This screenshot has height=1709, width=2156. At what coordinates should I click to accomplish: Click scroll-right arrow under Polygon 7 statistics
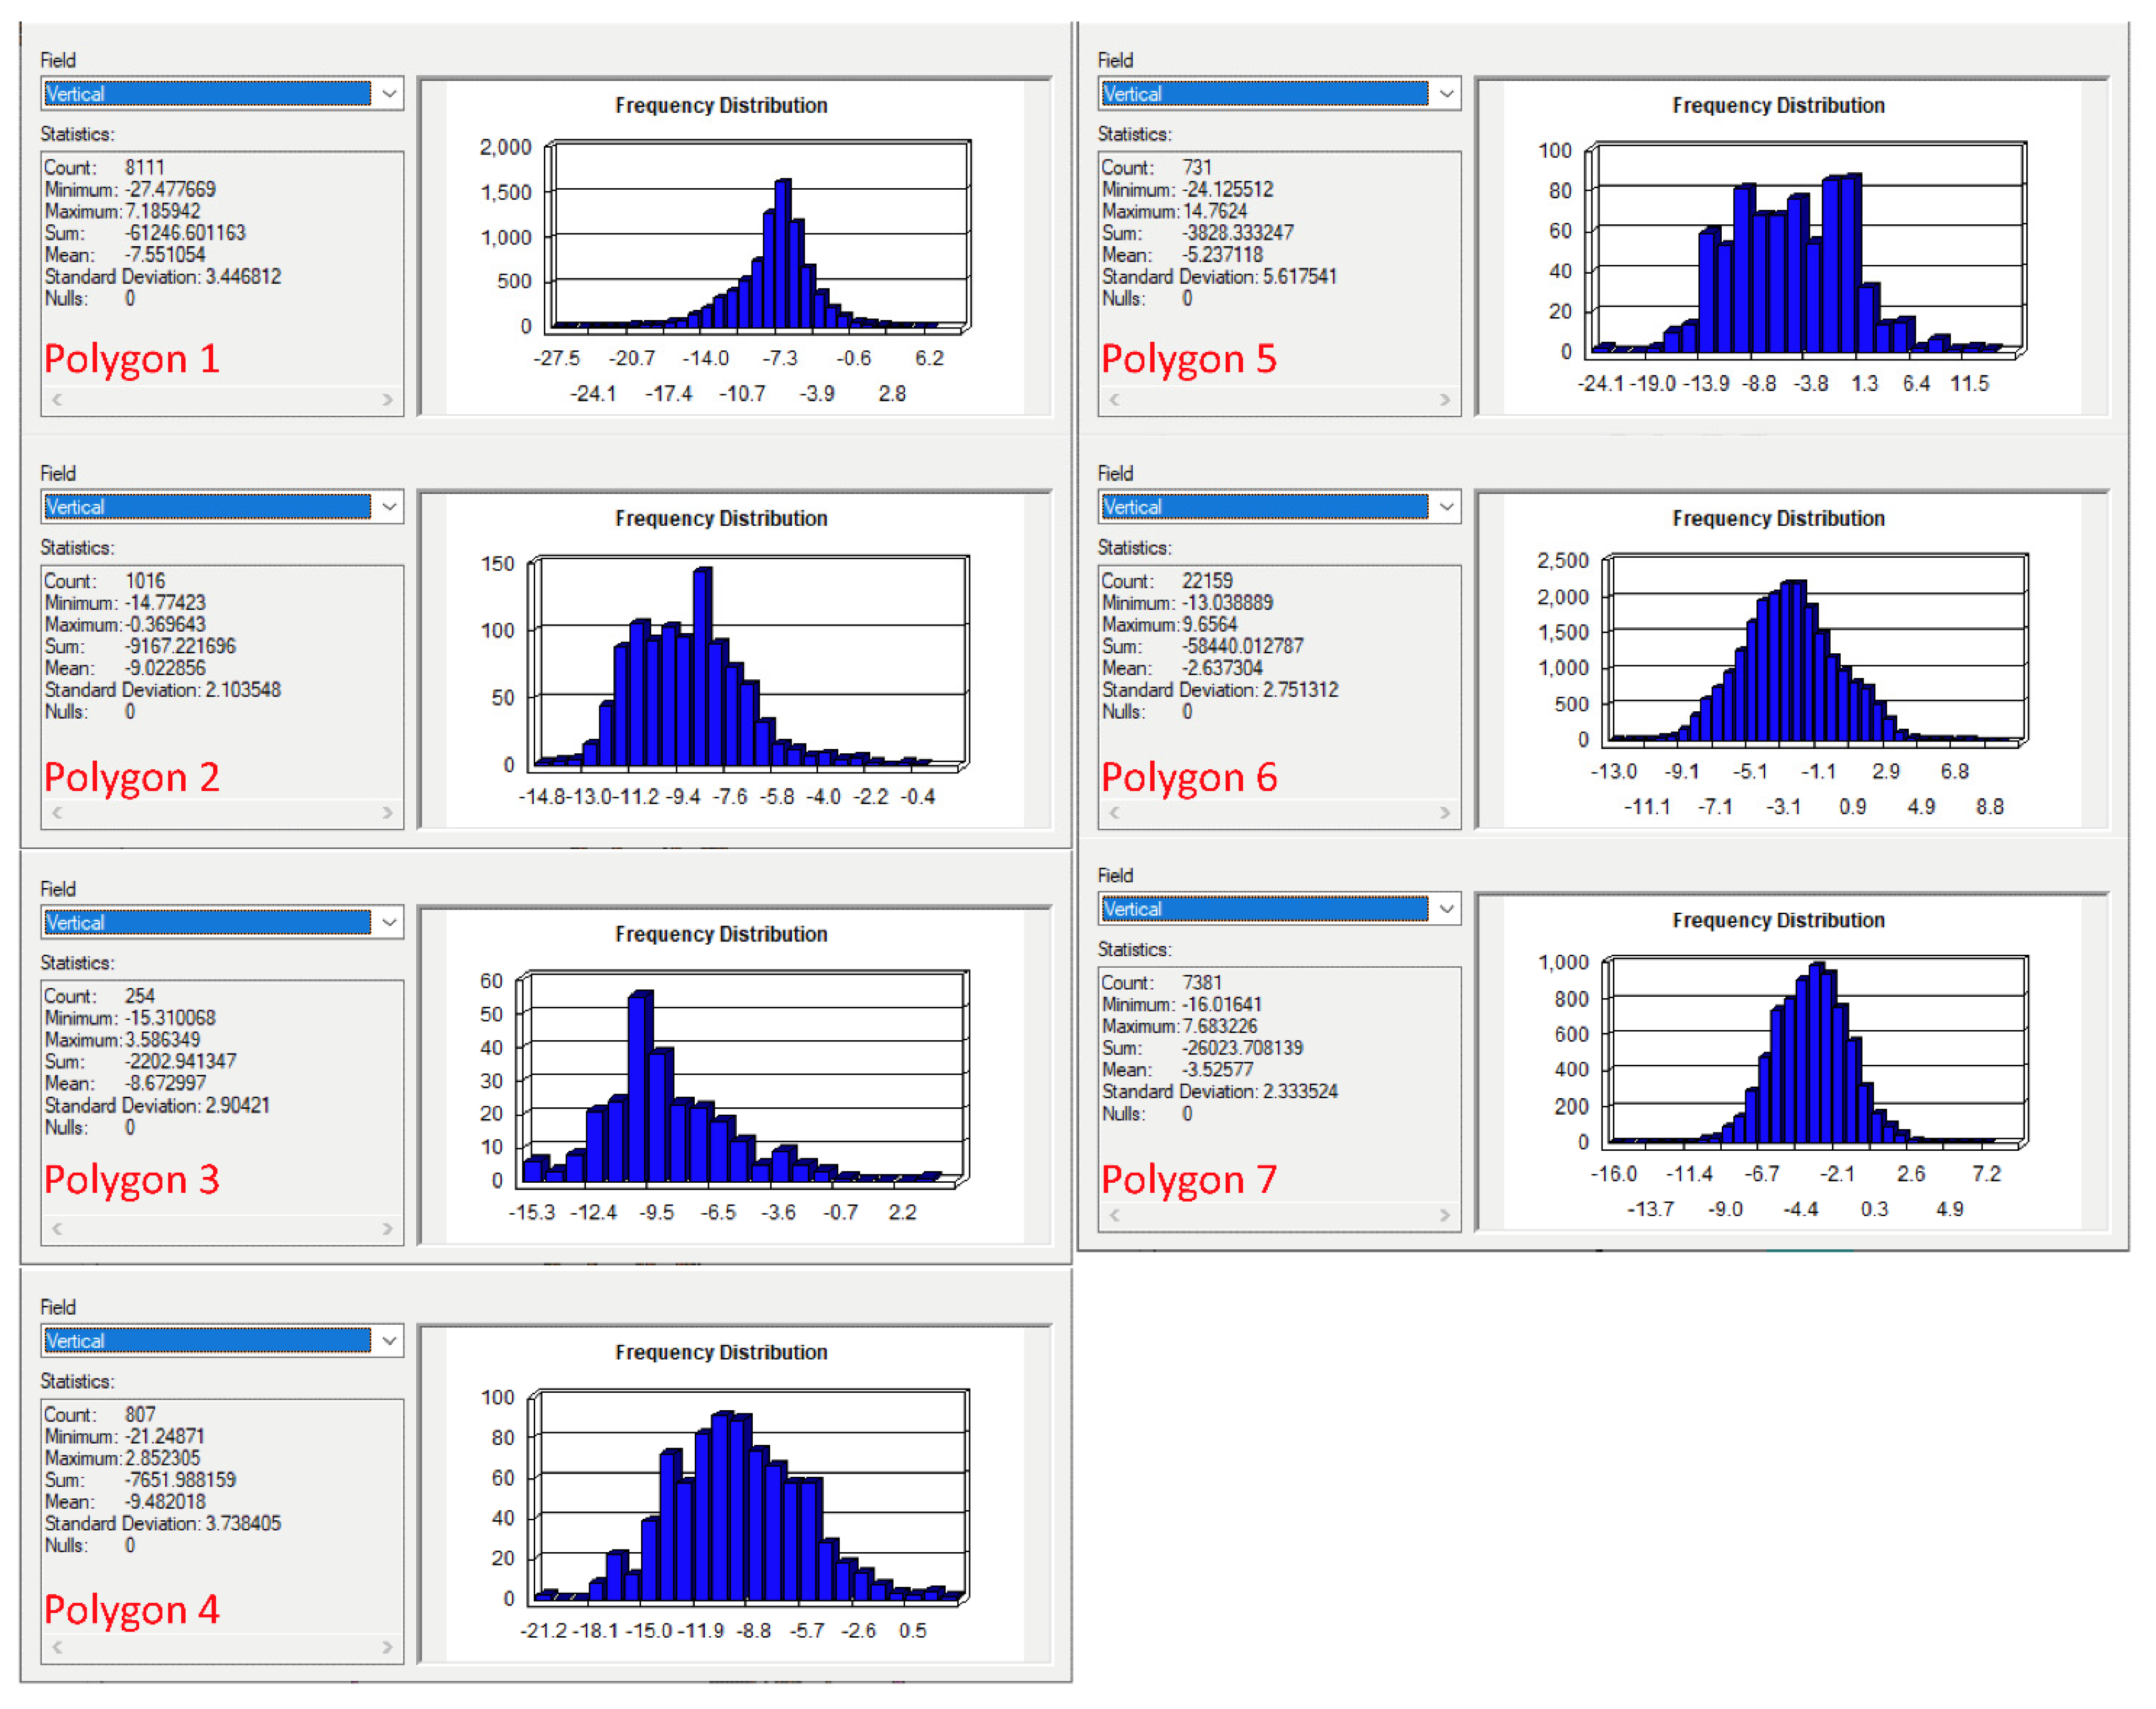1444,1215
